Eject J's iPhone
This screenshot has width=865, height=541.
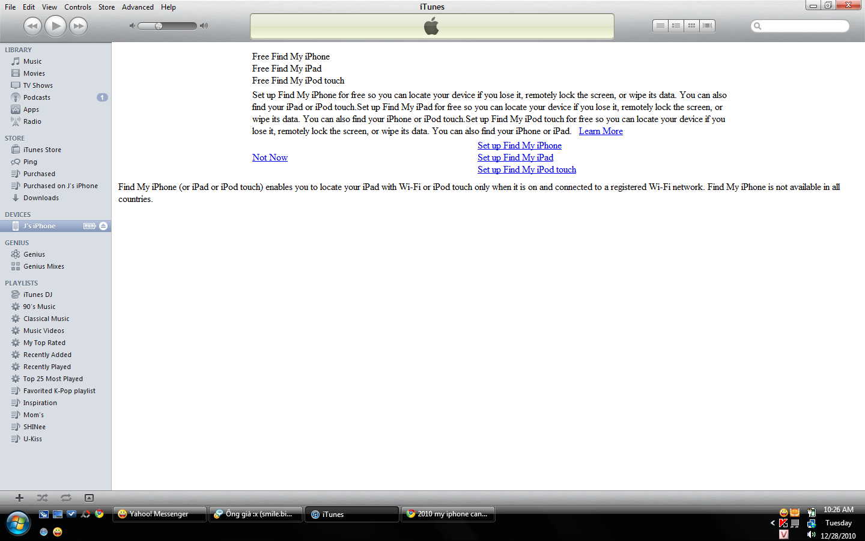(x=103, y=226)
